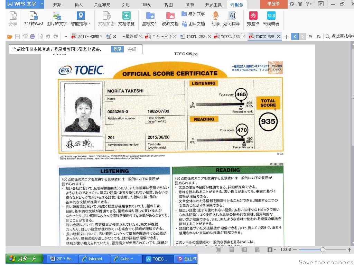Switch to the 2017…SUME document tab
This screenshot has height=265, width=354.
point(87,37)
